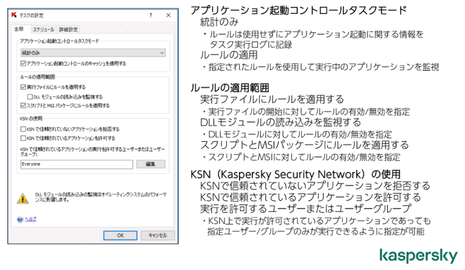The height and width of the screenshot is (270, 465).
Task: Click the kaspersky logo at bottom right
Action: click(419, 256)
